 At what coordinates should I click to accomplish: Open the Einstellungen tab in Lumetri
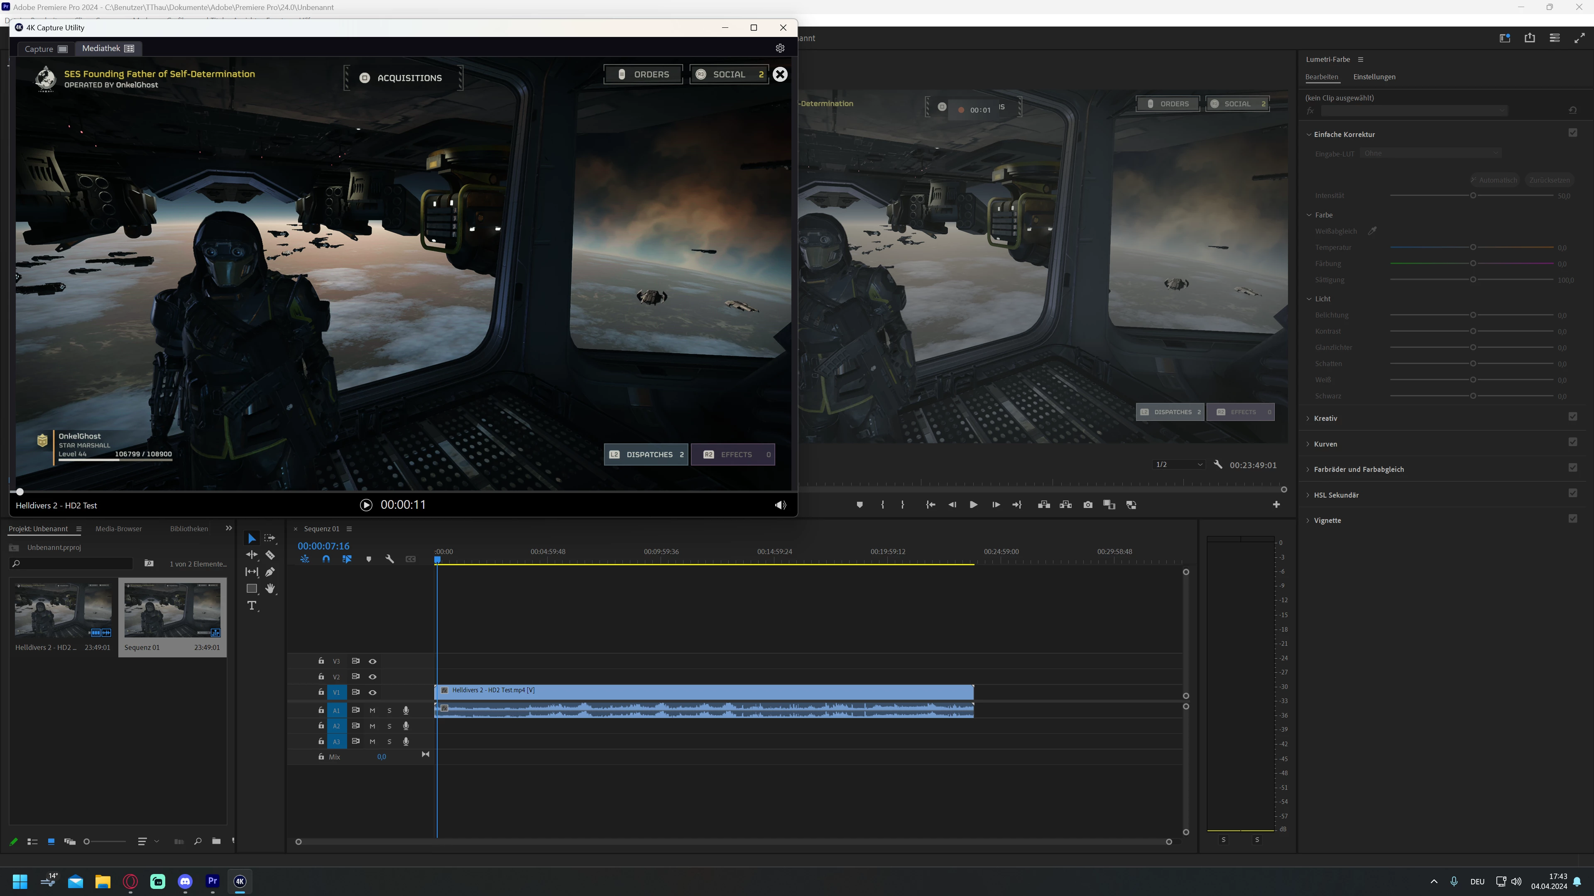1374,77
